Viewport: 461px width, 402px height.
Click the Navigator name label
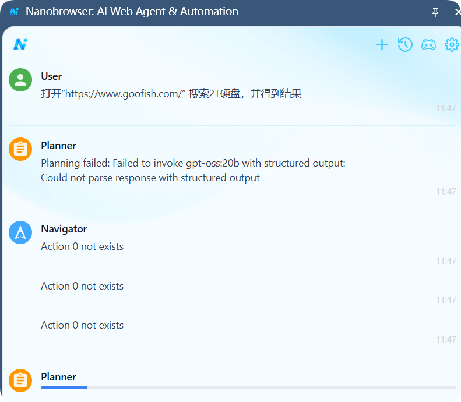click(64, 229)
